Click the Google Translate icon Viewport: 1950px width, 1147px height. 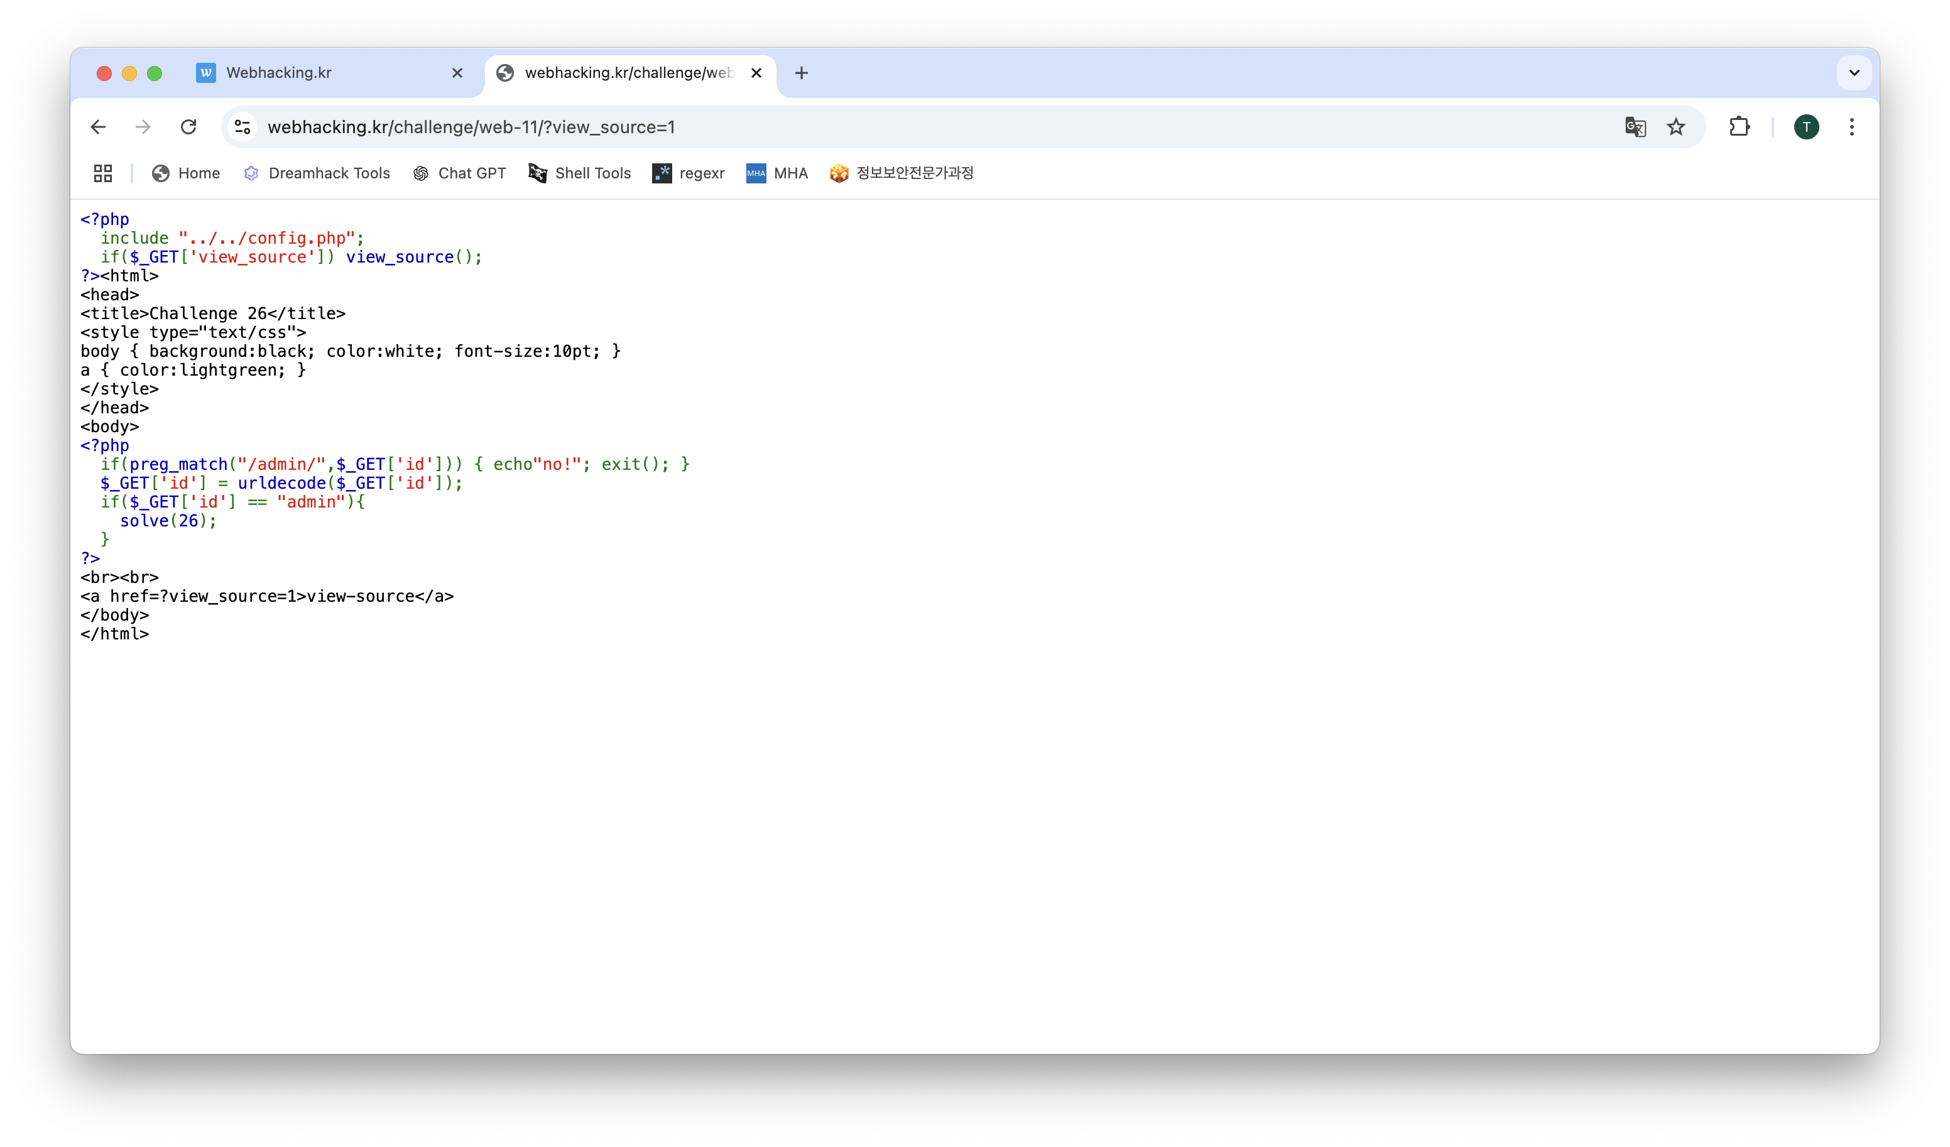1635,127
